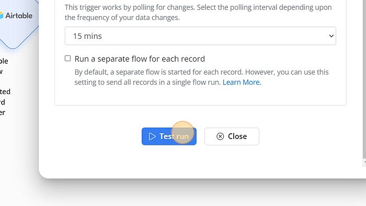Click the 'By default, a separate flow' paragraph

pos(201,77)
